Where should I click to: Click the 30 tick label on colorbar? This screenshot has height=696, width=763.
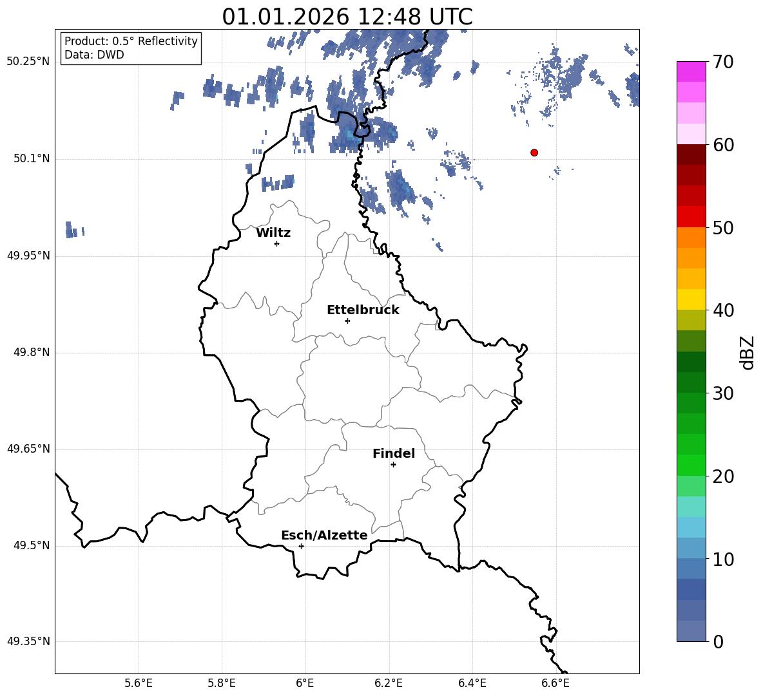[723, 393]
